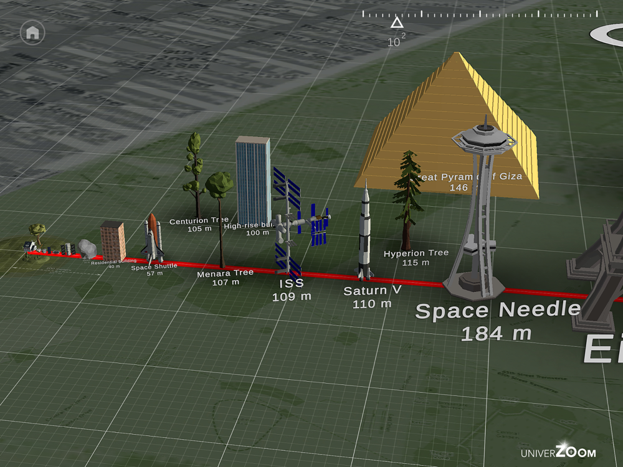Select the Centurion Tree model
Viewport: 623px width, 467px height.
click(194, 175)
